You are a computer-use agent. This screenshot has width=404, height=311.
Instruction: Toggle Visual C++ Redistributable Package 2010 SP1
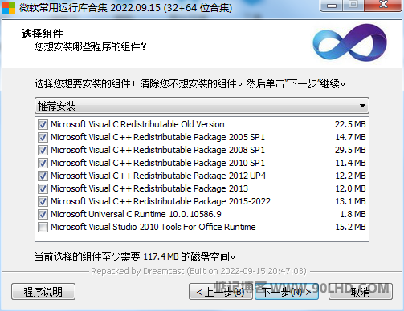pyautogui.click(x=43, y=163)
